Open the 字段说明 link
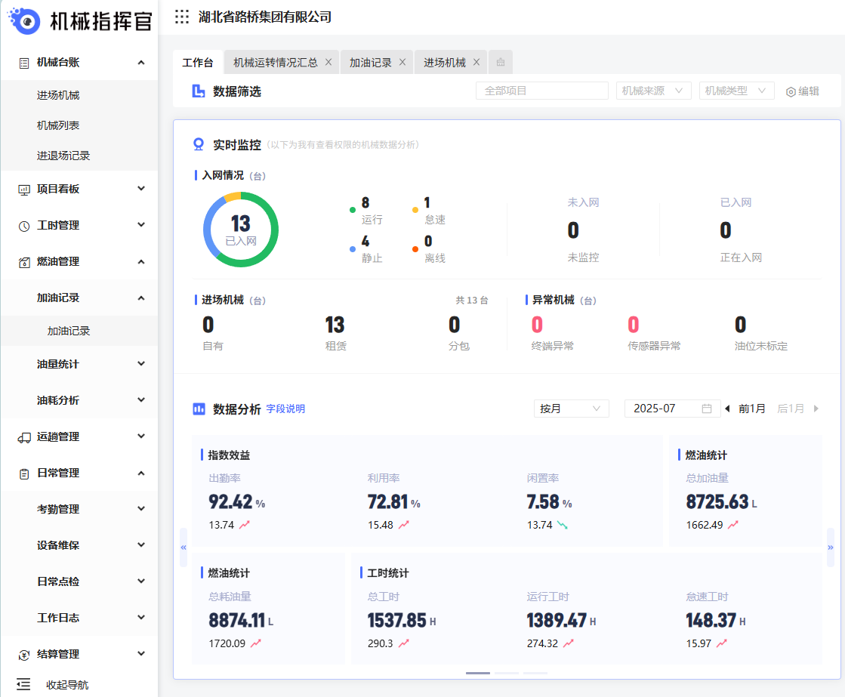Screen dimensions: 845x697 [x=286, y=410]
